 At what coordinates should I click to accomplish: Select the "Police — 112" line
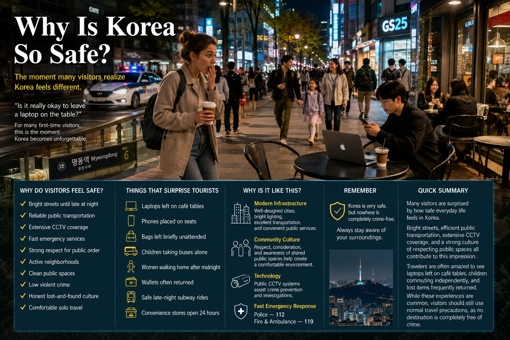tap(269, 314)
